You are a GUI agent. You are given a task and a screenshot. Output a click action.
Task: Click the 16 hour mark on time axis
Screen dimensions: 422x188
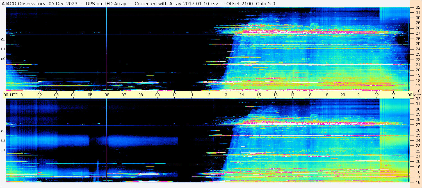(275, 95)
